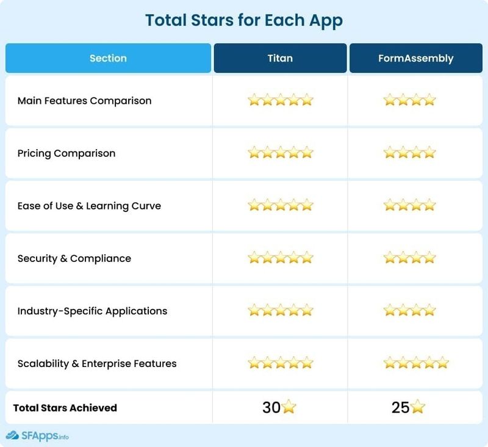The image size is (488, 447).
Task: Click the star beside FormAssembly's total 25
Action: point(418,407)
